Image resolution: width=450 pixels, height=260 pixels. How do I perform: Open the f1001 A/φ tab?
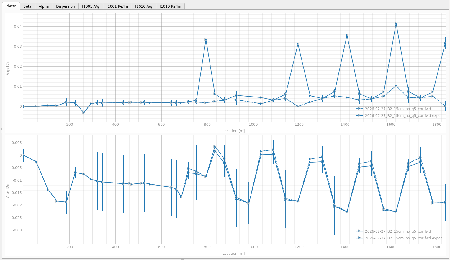coord(91,6)
